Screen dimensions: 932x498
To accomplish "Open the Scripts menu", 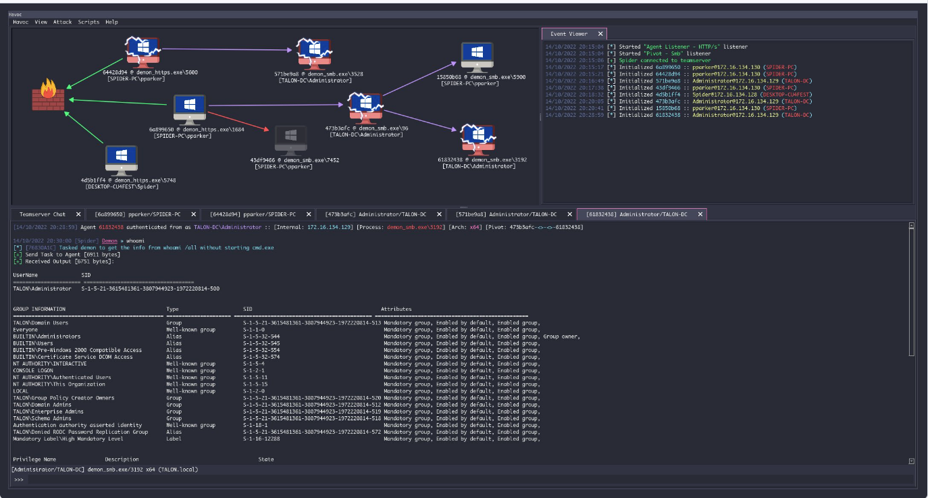I will [88, 22].
